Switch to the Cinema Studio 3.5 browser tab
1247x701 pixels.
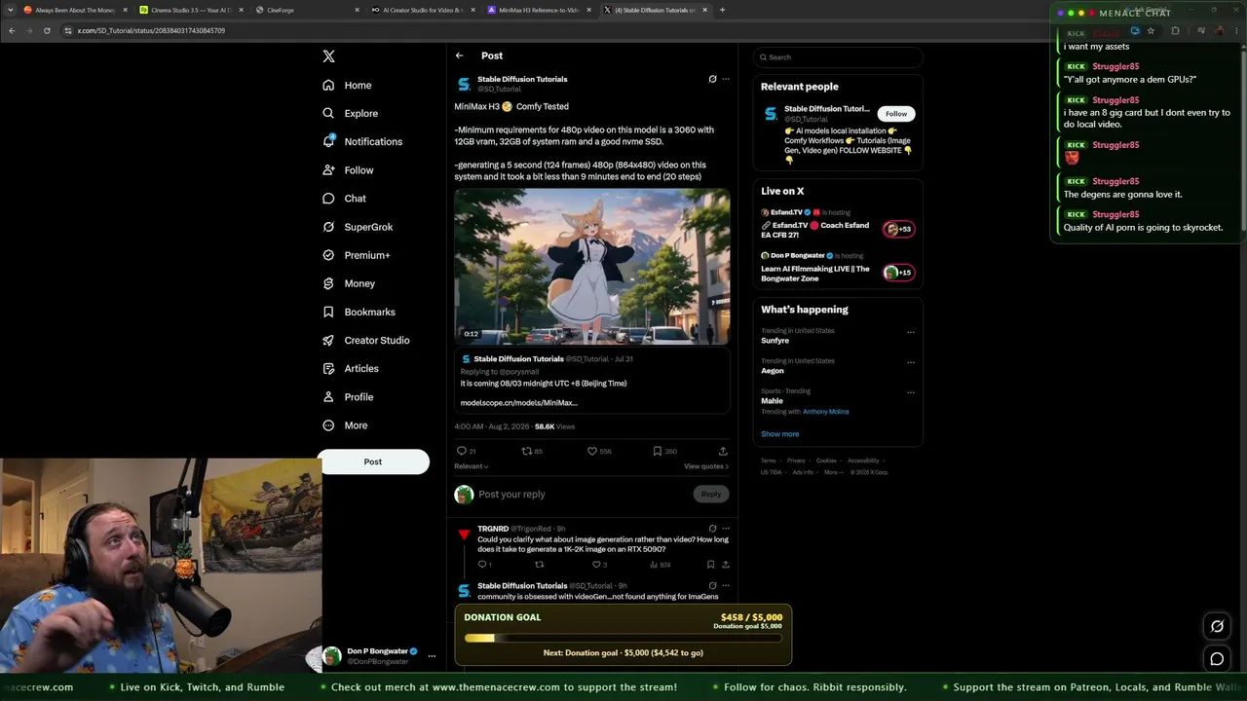(x=189, y=10)
